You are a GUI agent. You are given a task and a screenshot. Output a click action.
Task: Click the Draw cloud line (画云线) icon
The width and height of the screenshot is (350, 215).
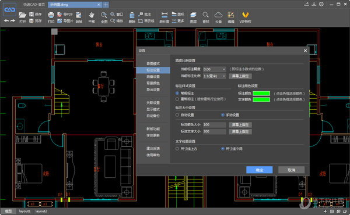pyautogui.click(x=141, y=21)
